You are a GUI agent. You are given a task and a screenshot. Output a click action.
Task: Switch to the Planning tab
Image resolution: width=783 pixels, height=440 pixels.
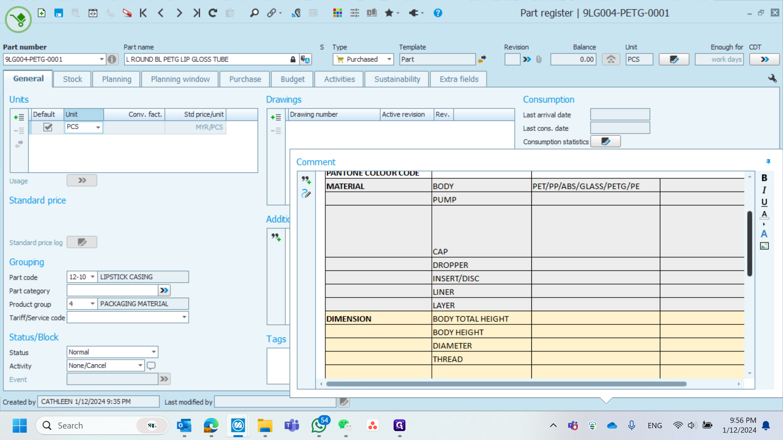[x=117, y=79]
